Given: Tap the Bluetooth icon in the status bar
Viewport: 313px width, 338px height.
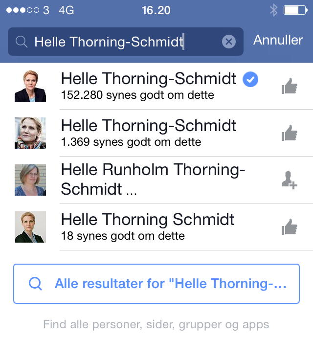Looking at the screenshot, I should click(x=273, y=10).
